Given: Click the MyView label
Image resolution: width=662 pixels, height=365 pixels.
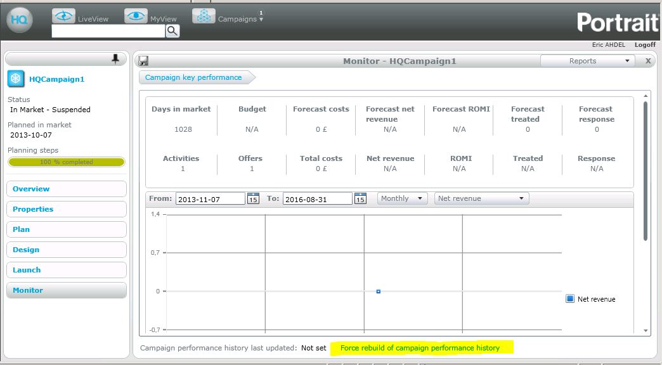Looking at the screenshot, I should (164, 19).
